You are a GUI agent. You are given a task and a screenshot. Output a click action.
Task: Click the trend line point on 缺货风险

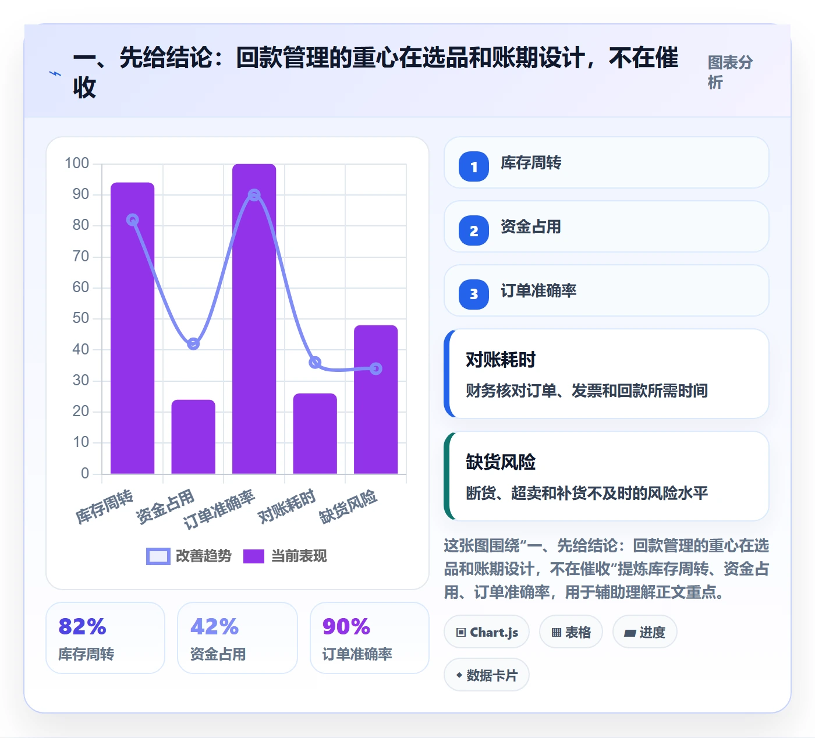click(376, 368)
